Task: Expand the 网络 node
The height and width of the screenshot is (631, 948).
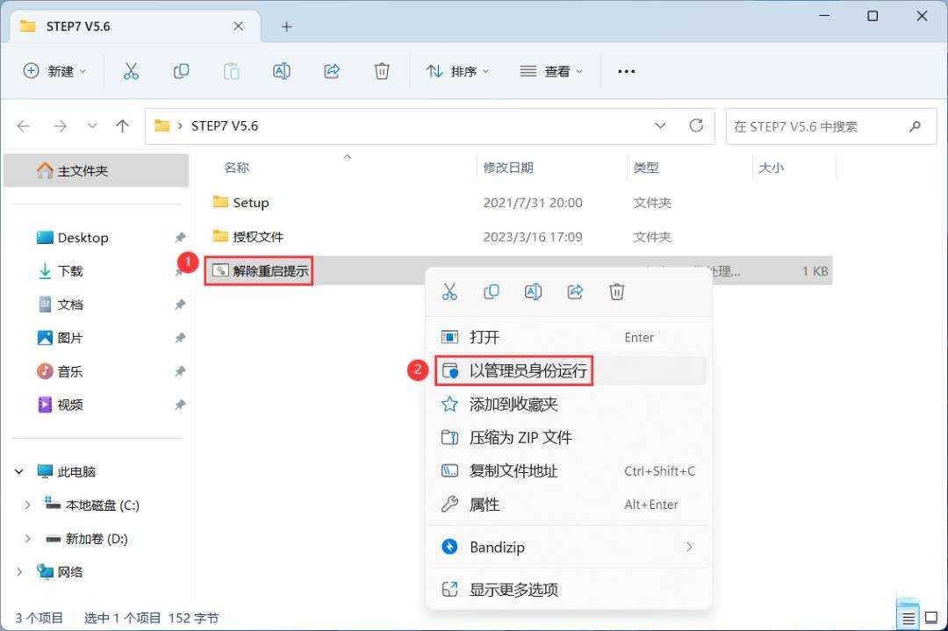Action: 19,572
